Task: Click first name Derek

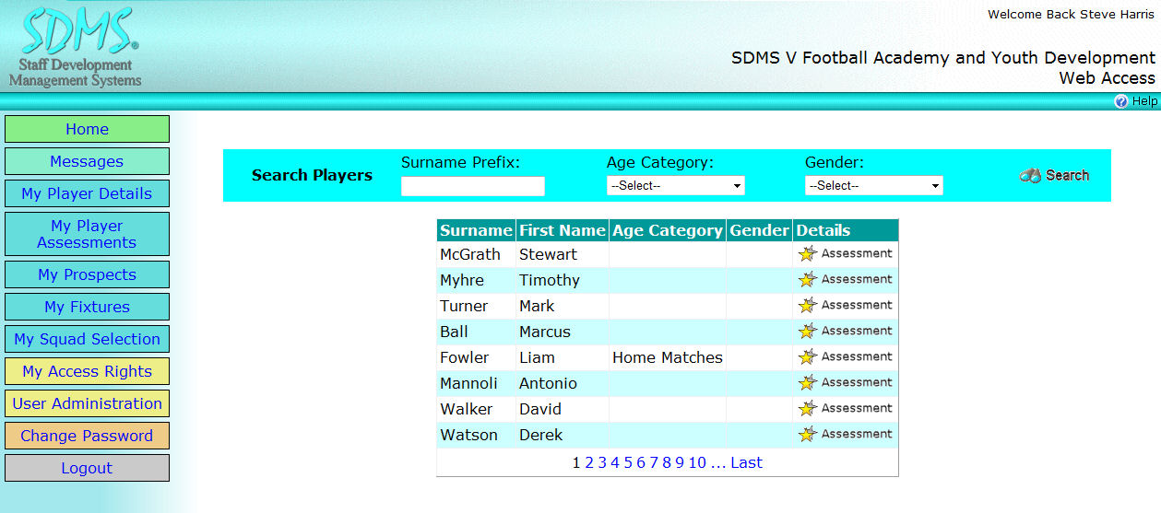Action: (540, 435)
